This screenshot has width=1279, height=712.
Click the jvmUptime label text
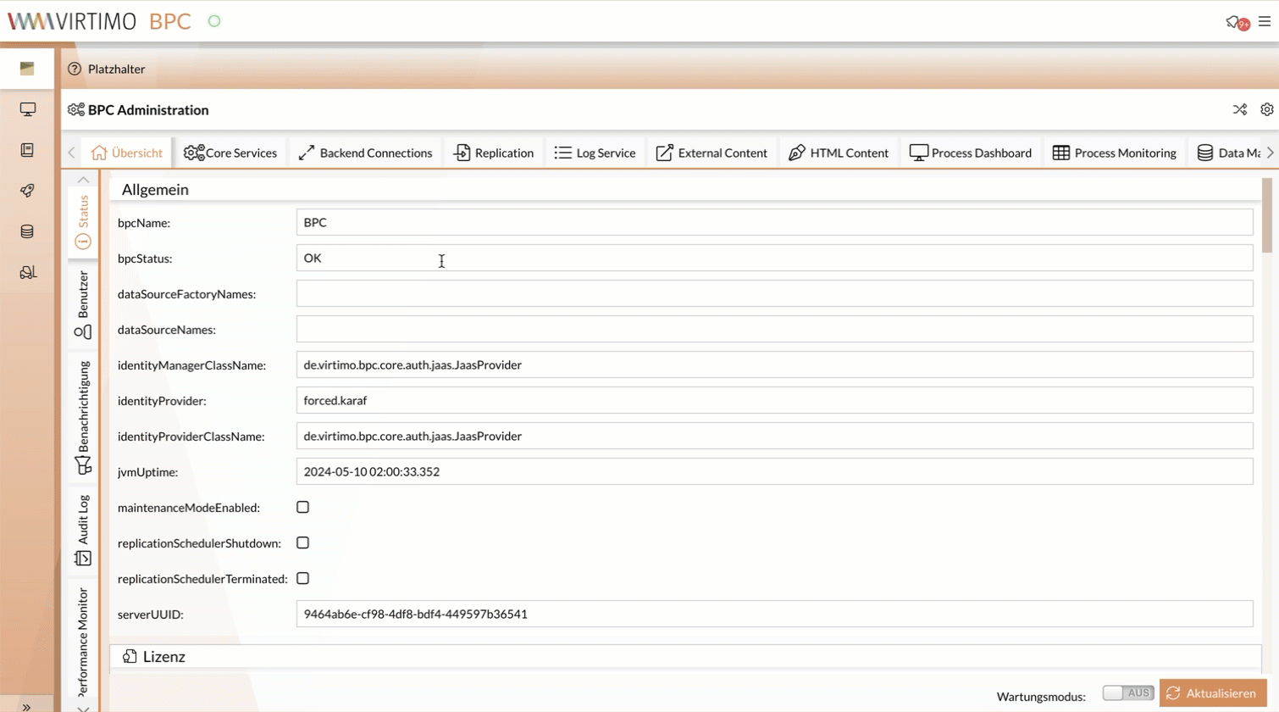(147, 472)
